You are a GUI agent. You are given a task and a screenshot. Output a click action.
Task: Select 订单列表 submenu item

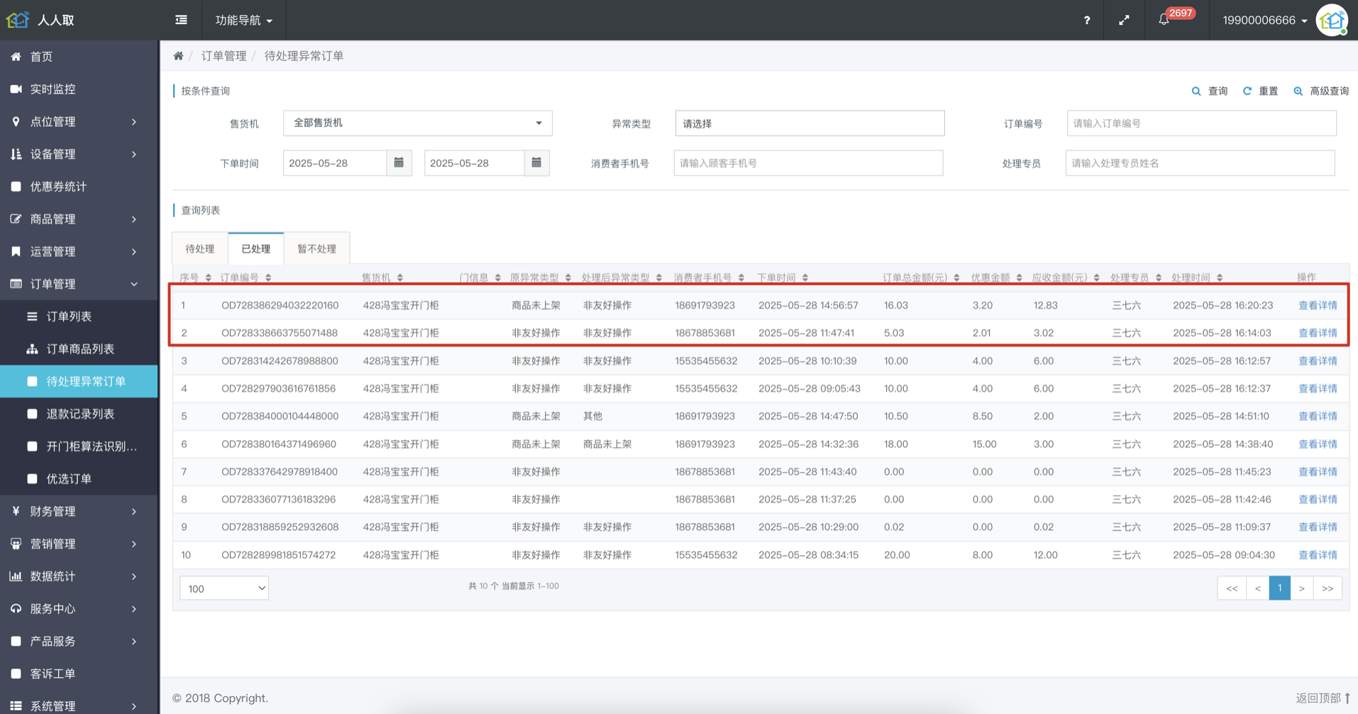click(x=79, y=317)
